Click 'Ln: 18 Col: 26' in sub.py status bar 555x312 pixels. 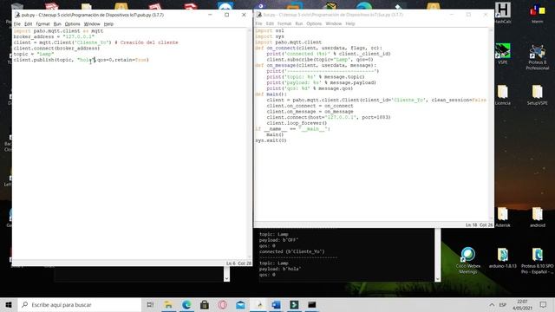(479, 224)
